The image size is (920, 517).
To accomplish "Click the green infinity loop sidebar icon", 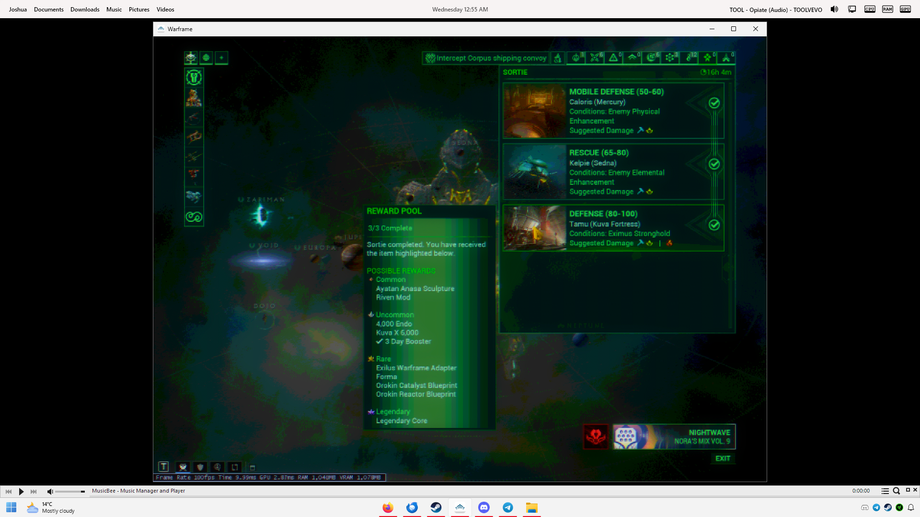I will (x=194, y=217).
